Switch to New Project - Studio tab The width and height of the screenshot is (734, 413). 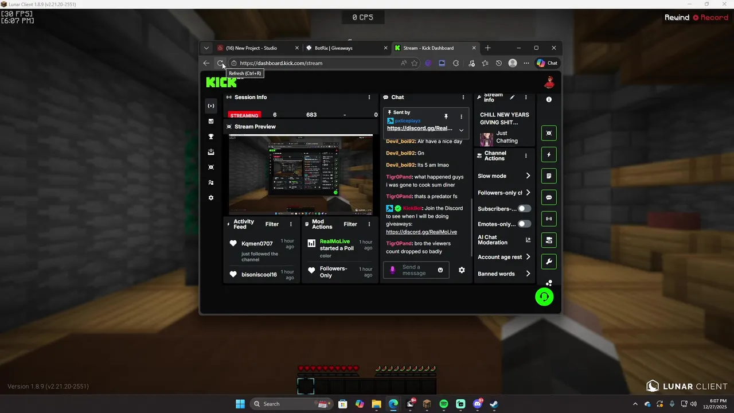(258, 48)
